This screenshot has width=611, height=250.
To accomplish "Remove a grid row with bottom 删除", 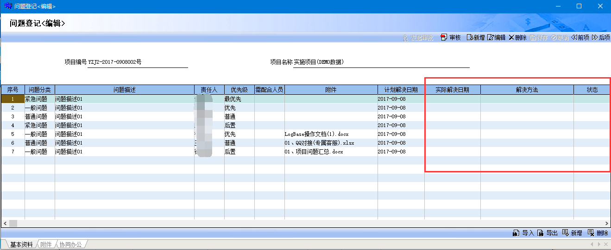I will click(x=598, y=233).
